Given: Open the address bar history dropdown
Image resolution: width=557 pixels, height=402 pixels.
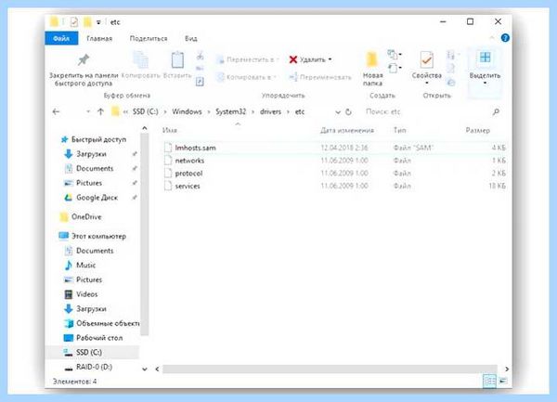Looking at the screenshot, I should [338, 112].
